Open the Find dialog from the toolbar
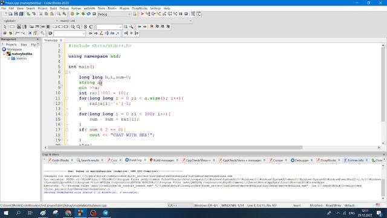The width and height of the screenshot is (387, 218). pyautogui.click(x=59, y=14)
